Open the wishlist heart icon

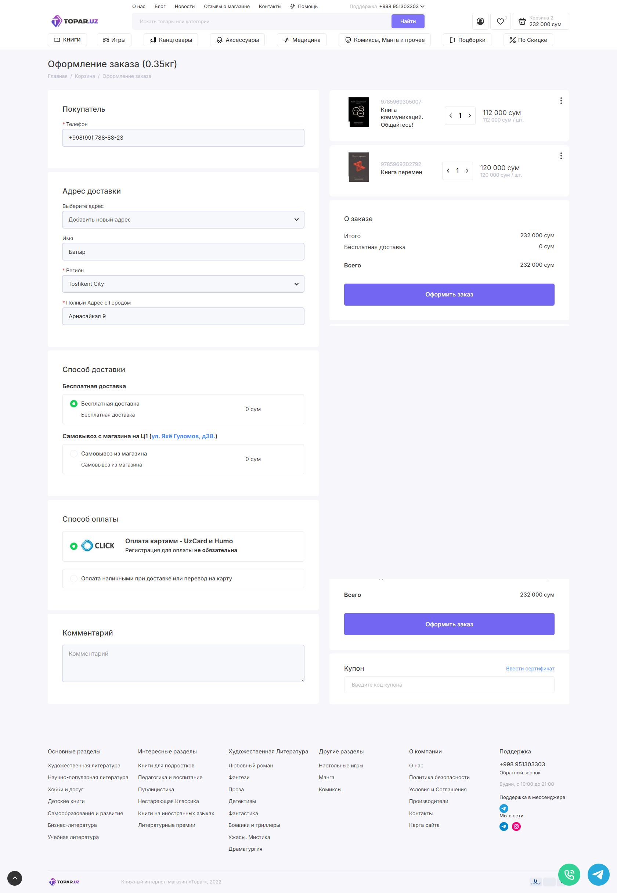[x=500, y=22]
